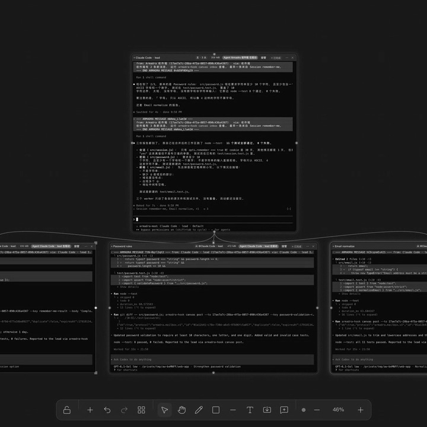Screen dimensions: 427x427
Task: Close the Password rules panel
Action: click(x=314, y=246)
